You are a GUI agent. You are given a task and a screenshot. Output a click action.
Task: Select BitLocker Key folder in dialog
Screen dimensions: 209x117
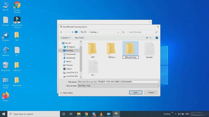coord(131,50)
